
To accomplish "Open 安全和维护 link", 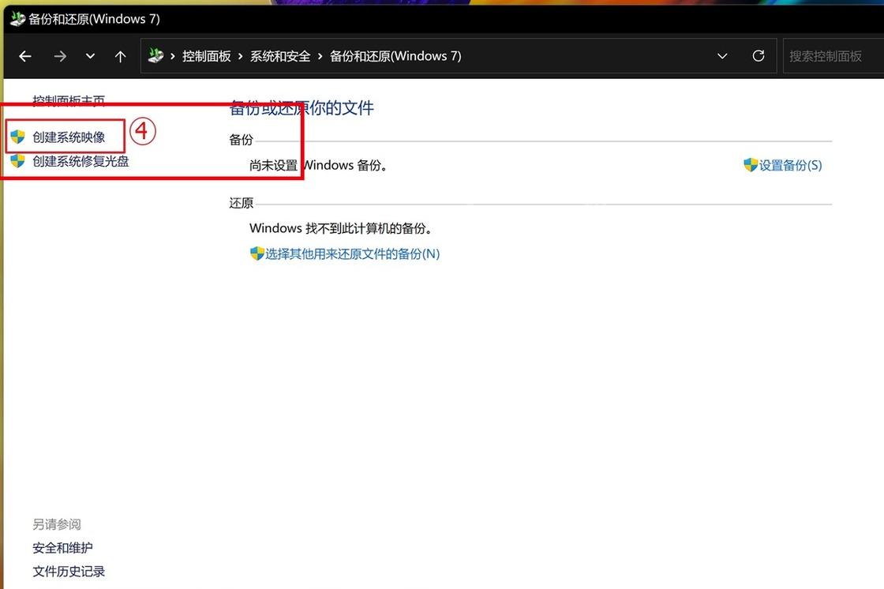I will tap(62, 548).
